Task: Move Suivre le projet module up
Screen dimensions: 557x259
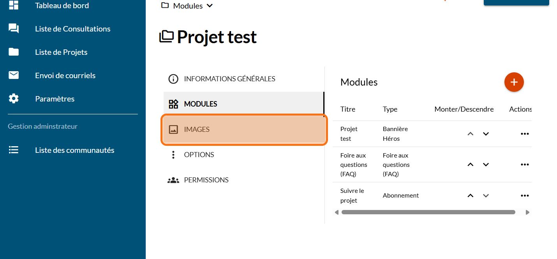Action: [x=471, y=196]
